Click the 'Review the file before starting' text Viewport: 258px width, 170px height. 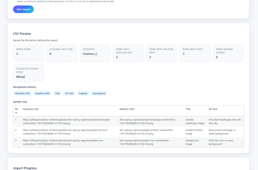(35, 40)
